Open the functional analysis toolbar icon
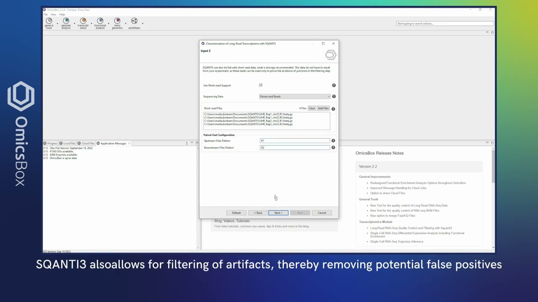The image size is (538, 302). pyautogui.click(x=100, y=23)
